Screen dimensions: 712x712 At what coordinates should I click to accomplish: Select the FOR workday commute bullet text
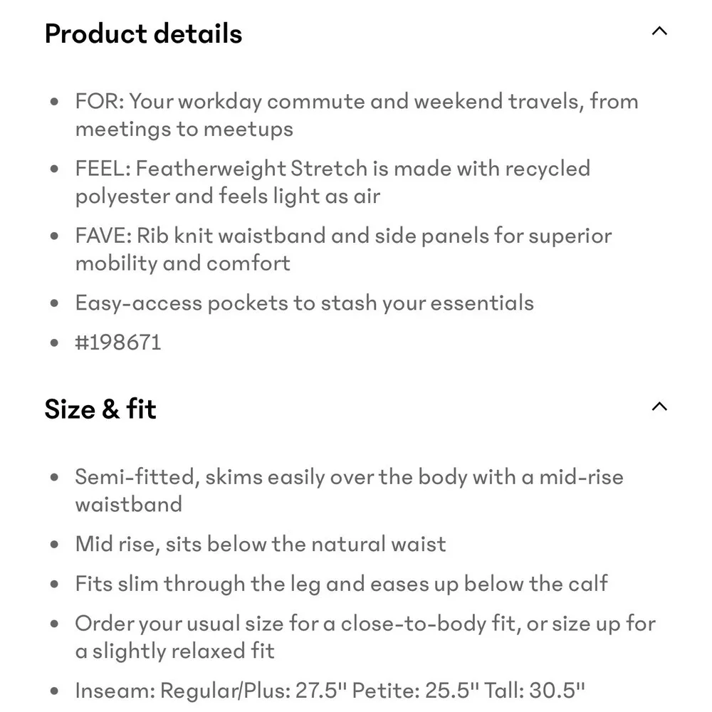(x=357, y=115)
